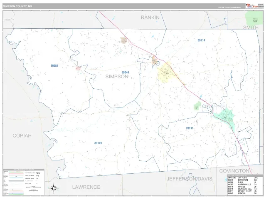Click the 39082 ZIP code label on the map
266x200 pixels.
coord(54,66)
